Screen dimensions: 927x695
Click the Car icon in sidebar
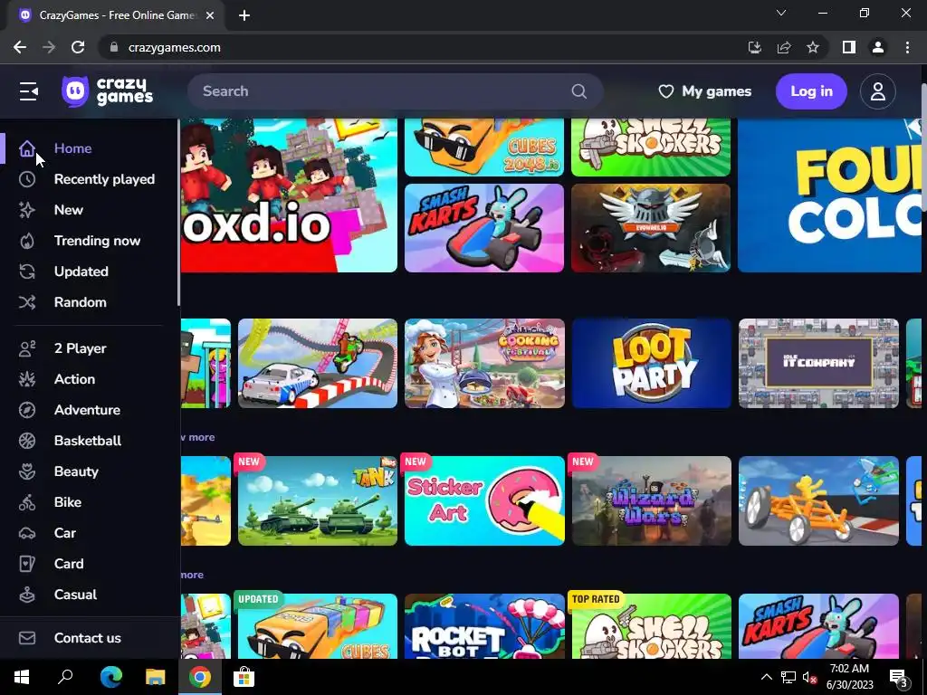[x=27, y=532]
